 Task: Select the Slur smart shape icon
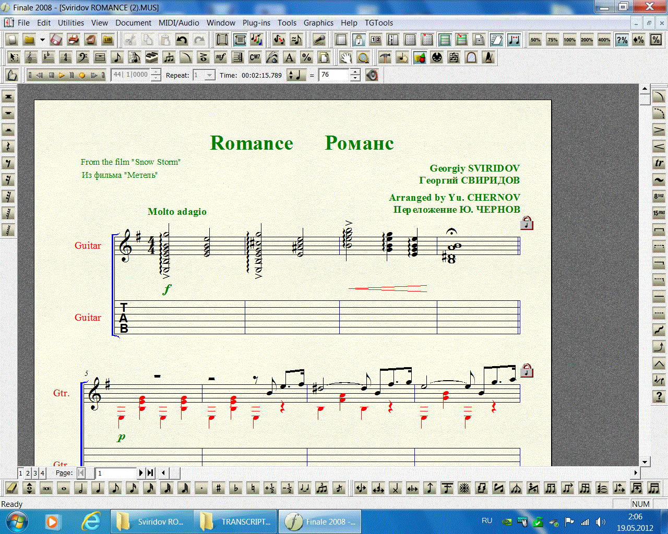[x=659, y=96]
